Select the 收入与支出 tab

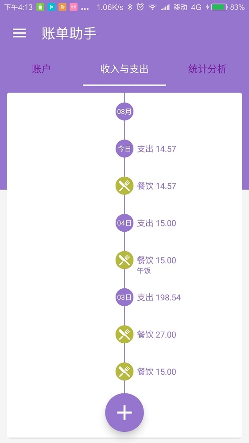pos(124,69)
